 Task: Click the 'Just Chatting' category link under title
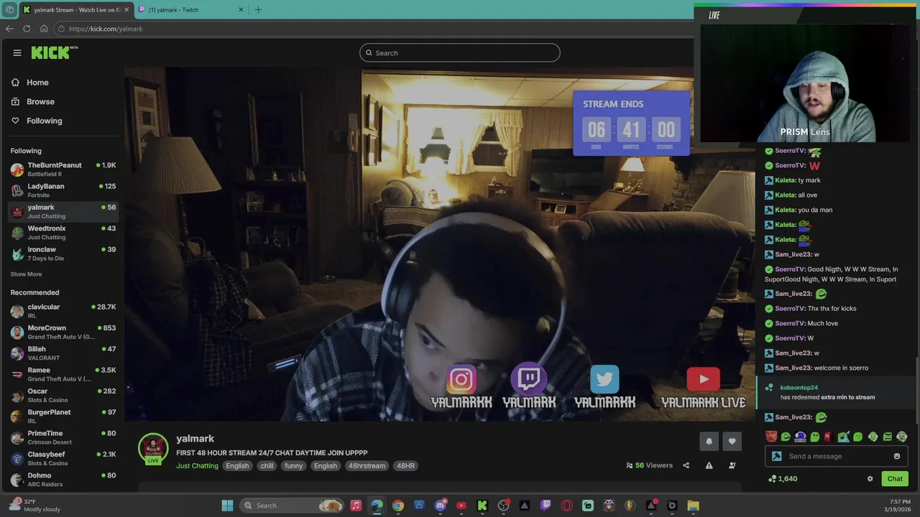(197, 465)
